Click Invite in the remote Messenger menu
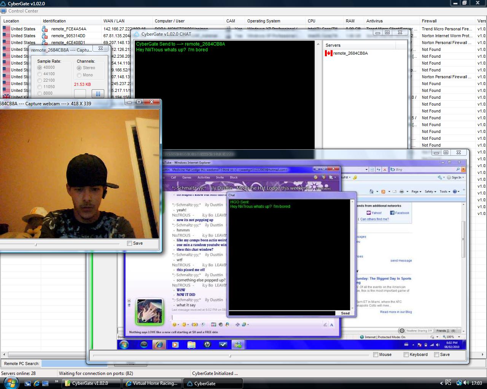Viewport: 487px width, 389px height. tap(220, 177)
